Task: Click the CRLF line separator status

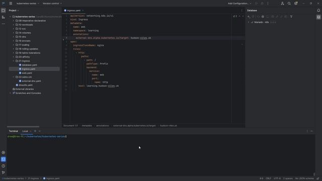Action: click(268, 178)
